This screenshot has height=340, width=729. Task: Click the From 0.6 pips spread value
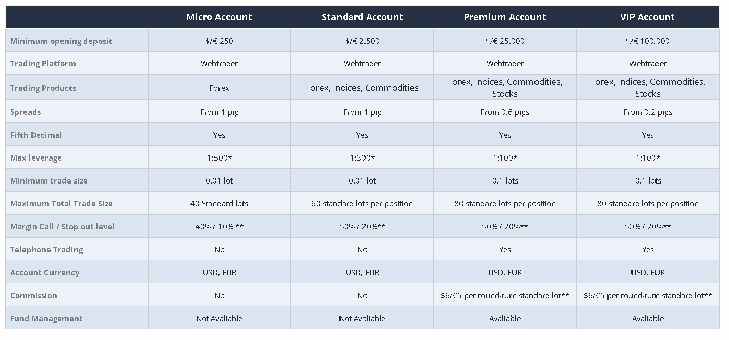505,112
